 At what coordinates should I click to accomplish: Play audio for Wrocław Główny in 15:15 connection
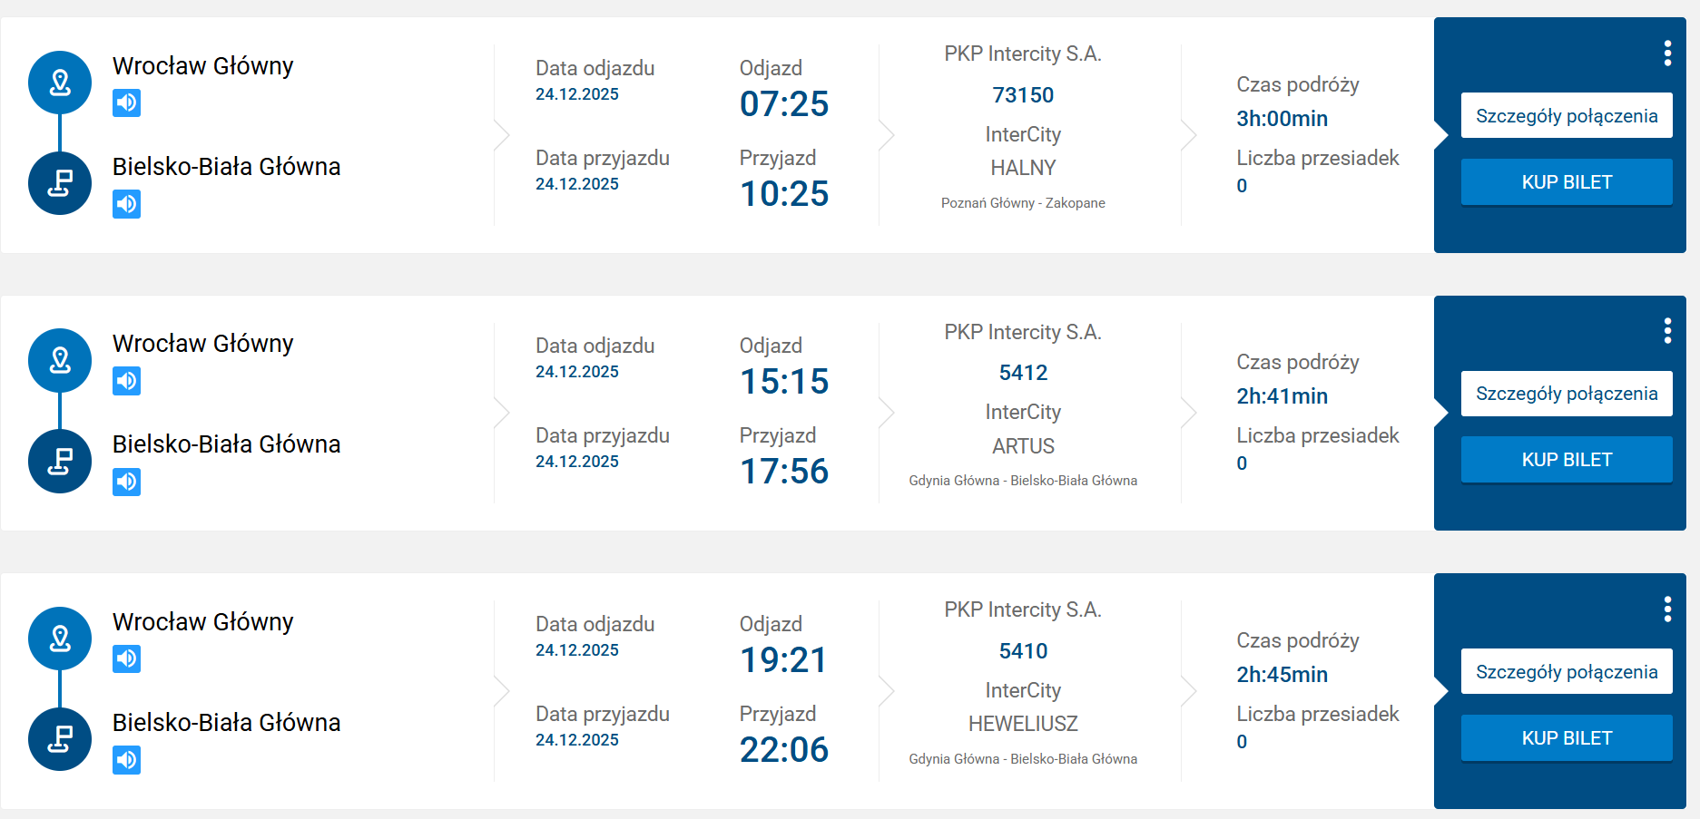coord(127,381)
